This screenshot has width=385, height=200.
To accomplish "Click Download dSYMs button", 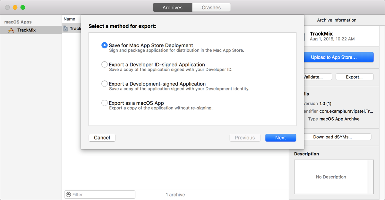I will point(332,137).
